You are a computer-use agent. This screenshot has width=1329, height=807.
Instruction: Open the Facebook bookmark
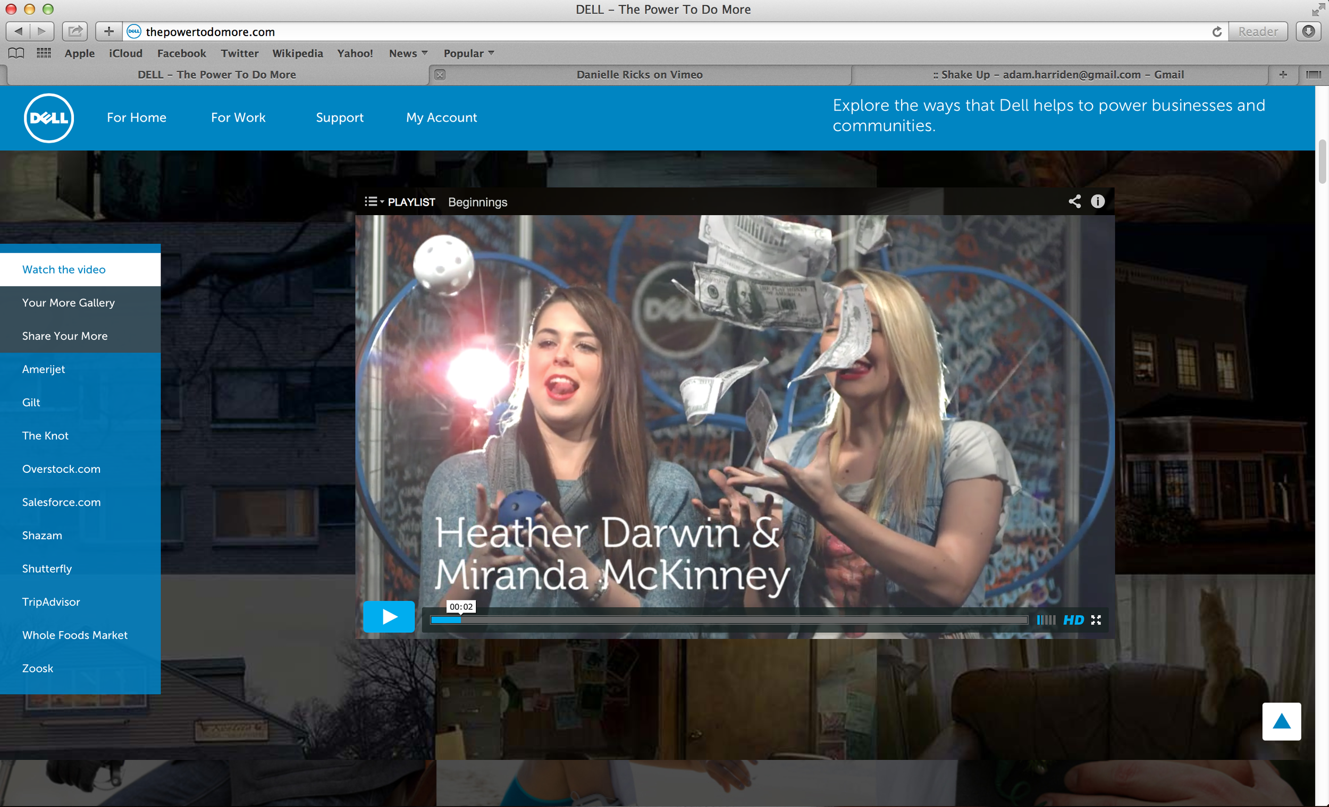pyautogui.click(x=182, y=53)
